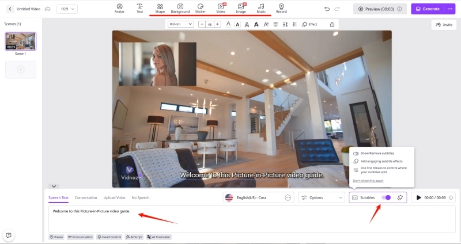Click the Untitled Video title
Viewport: 461px width, 244px height.
[28, 9]
